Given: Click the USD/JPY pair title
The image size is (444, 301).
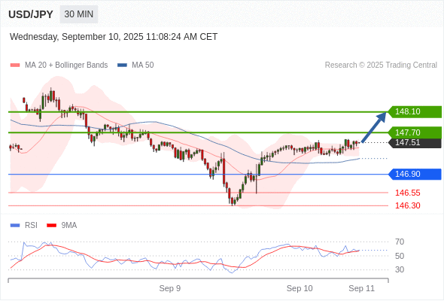Looking at the screenshot, I should click(31, 14).
